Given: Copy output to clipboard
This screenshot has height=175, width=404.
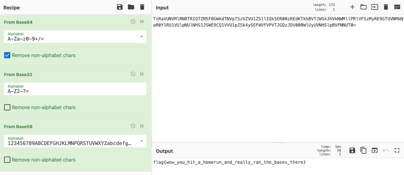Looking at the screenshot, I should click(363, 150).
